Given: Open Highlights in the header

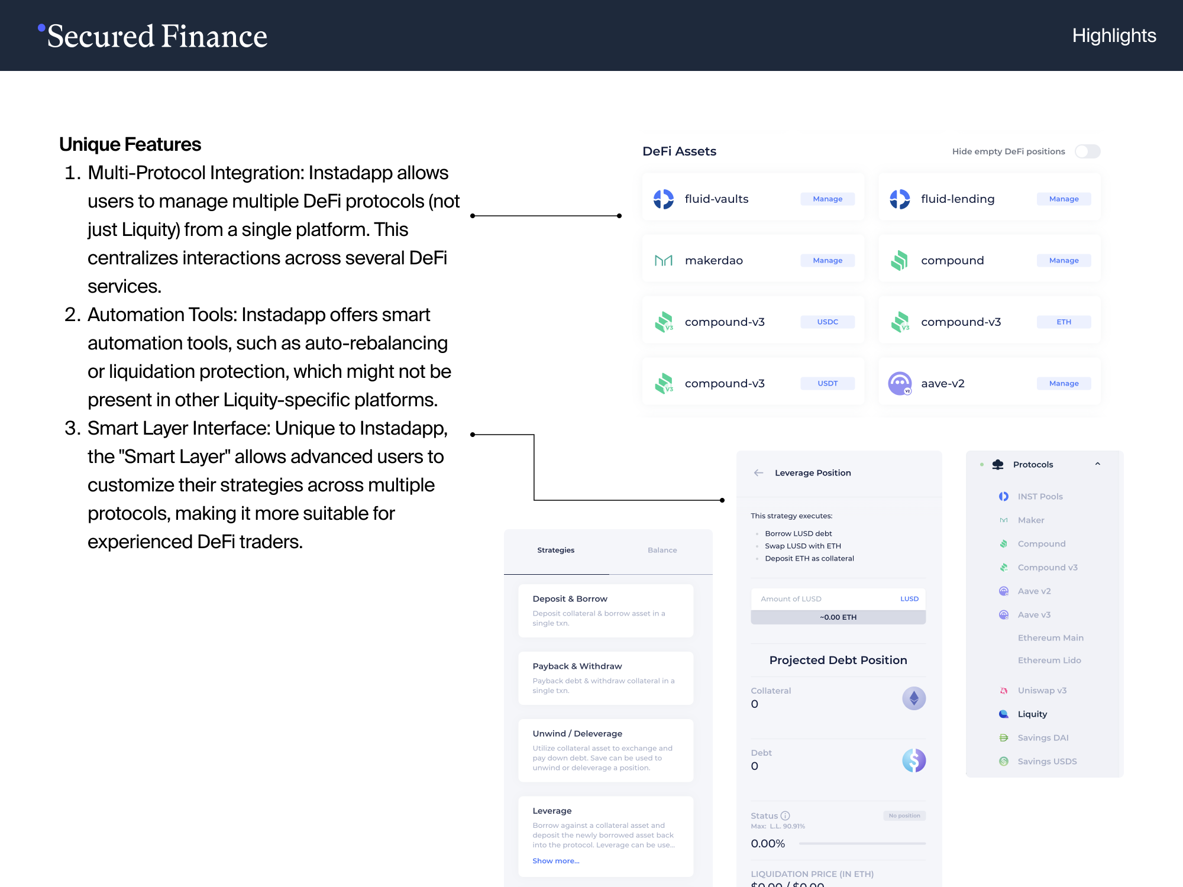Looking at the screenshot, I should (x=1114, y=35).
